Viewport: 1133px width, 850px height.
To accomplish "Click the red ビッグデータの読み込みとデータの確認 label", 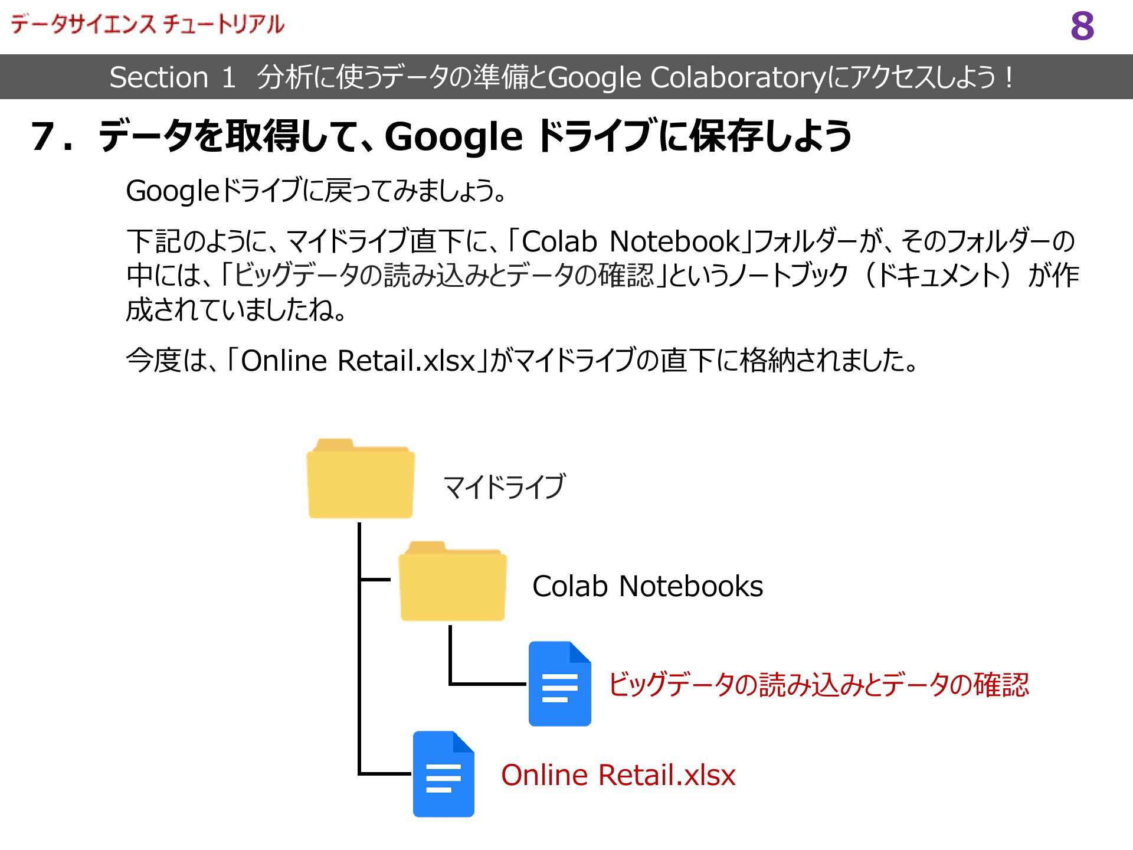I will pyautogui.click(x=818, y=685).
